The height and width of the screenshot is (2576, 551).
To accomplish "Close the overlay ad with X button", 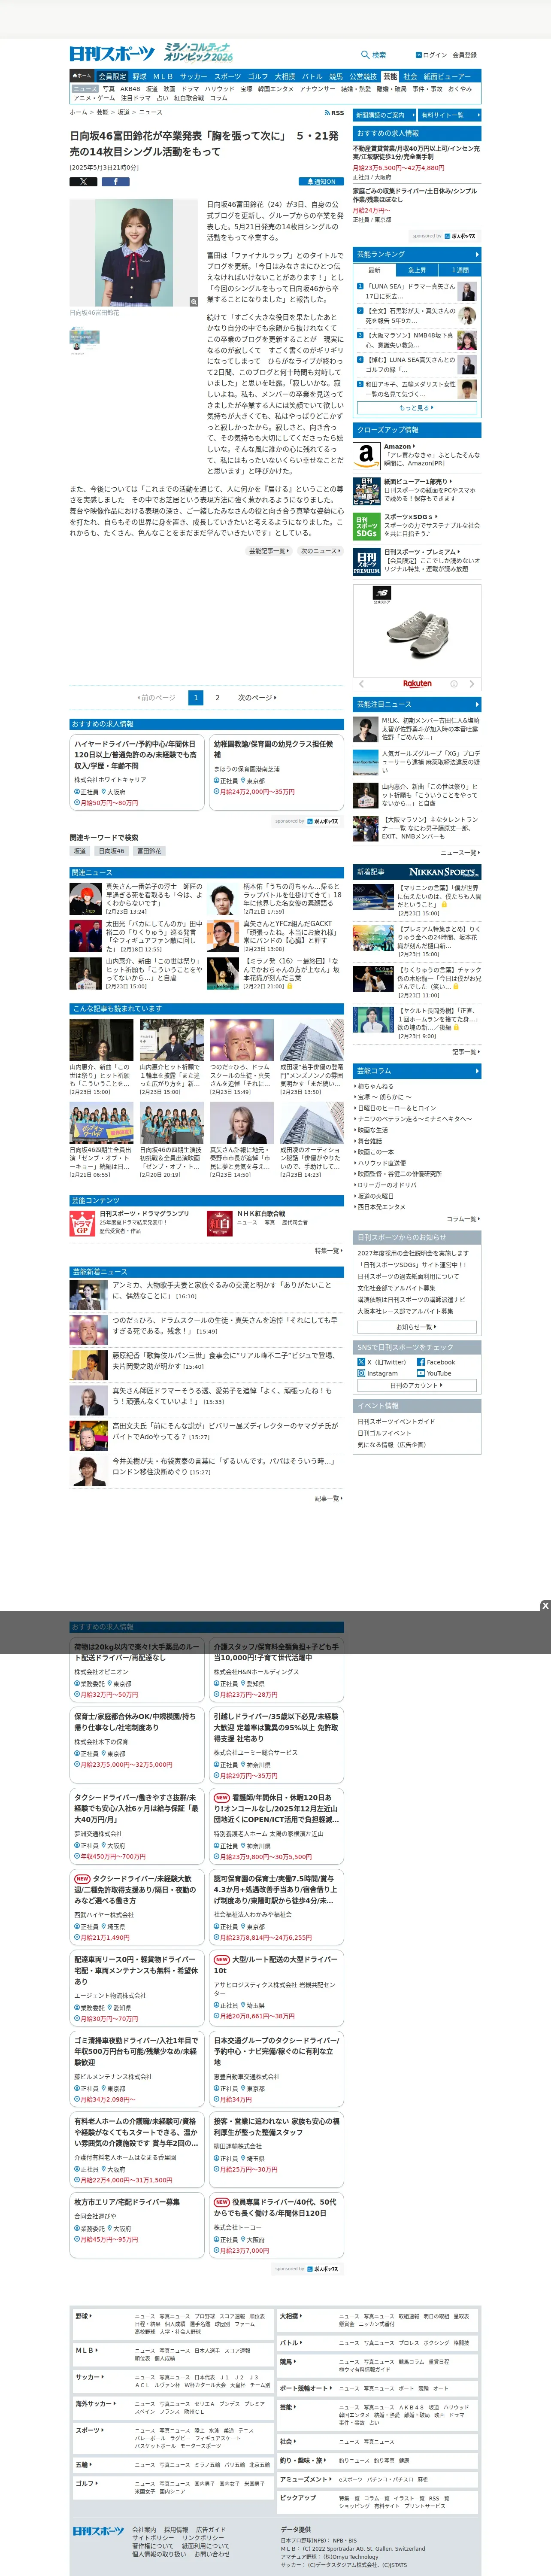I will pyautogui.click(x=545, y=1606).
